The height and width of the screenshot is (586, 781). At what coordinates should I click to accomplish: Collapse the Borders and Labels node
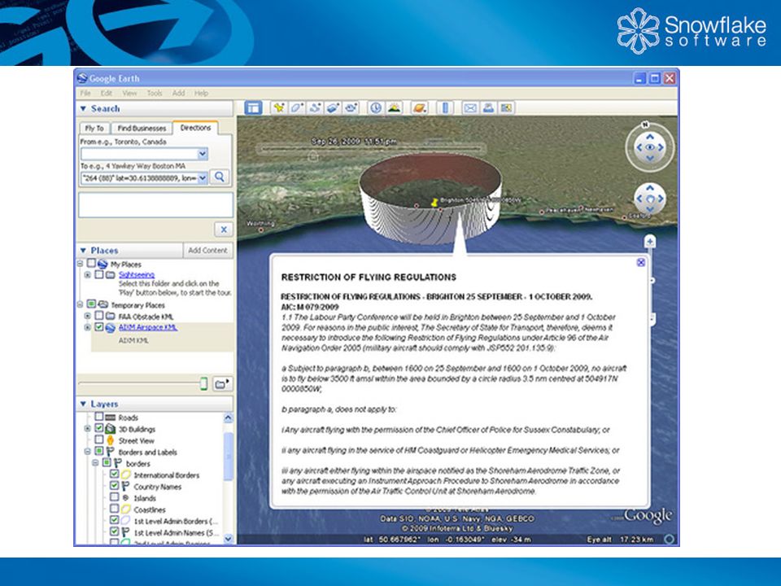tap(88, 452)
